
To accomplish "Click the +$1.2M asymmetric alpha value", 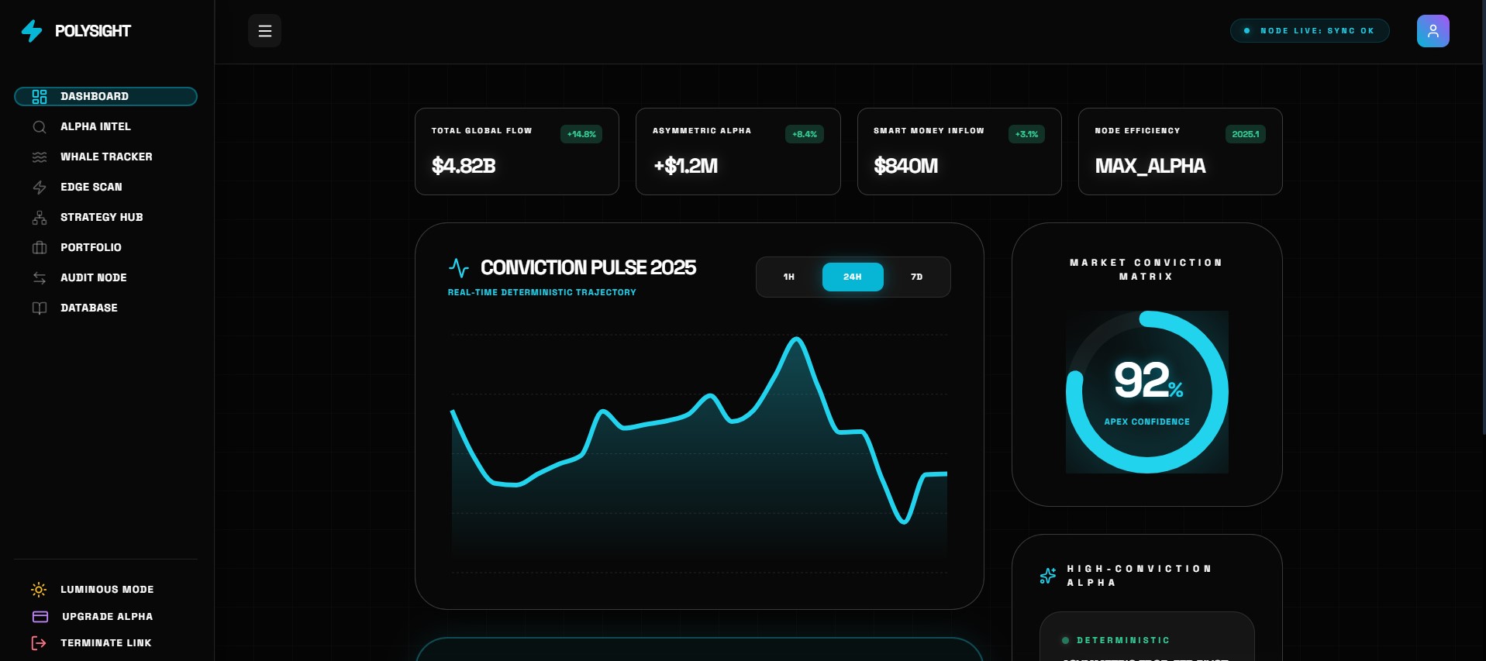I will (686, 166).
